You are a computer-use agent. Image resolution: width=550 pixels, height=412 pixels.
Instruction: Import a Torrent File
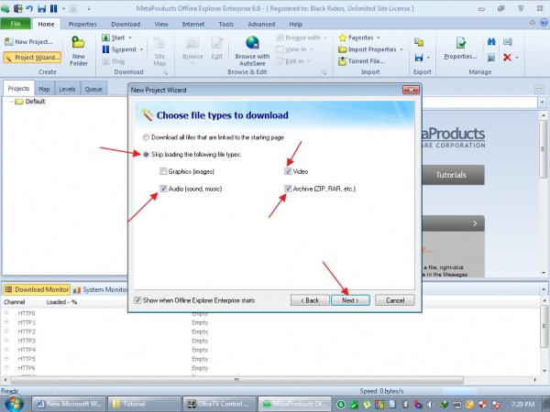coord(361,61)
